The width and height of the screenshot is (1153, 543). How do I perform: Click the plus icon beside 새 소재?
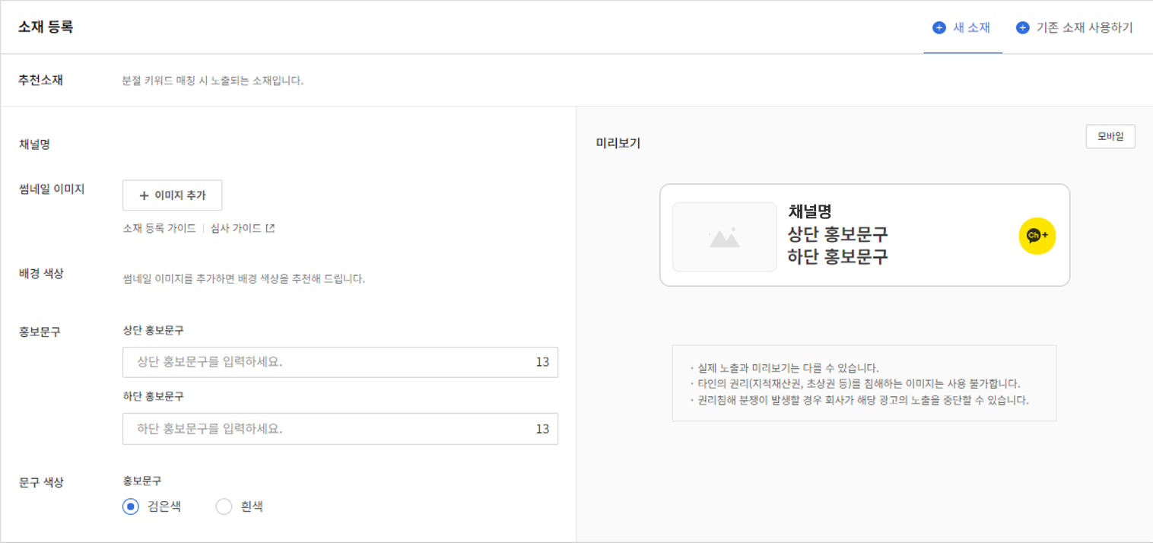coord(939,28)
